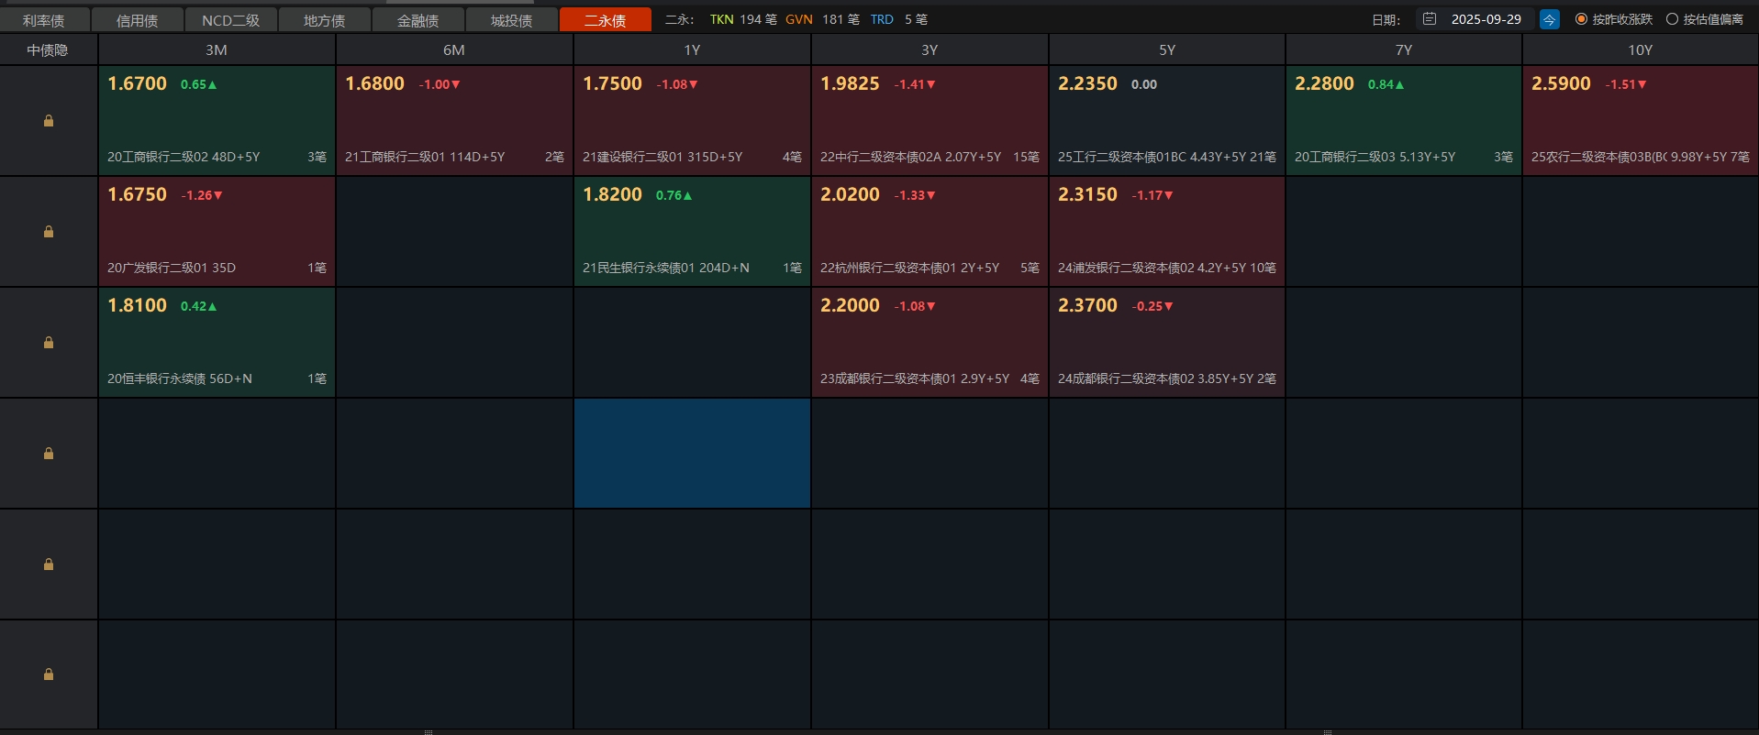Image resolution: width=1759 pixels, height=735 pixels.
Task: Click the yield value 2.3700
Action: (1087, 305)
